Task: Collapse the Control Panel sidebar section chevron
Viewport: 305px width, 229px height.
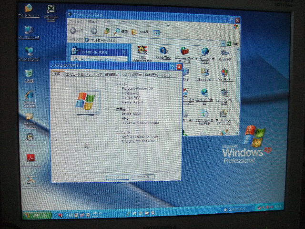Action: coord(124,52)
